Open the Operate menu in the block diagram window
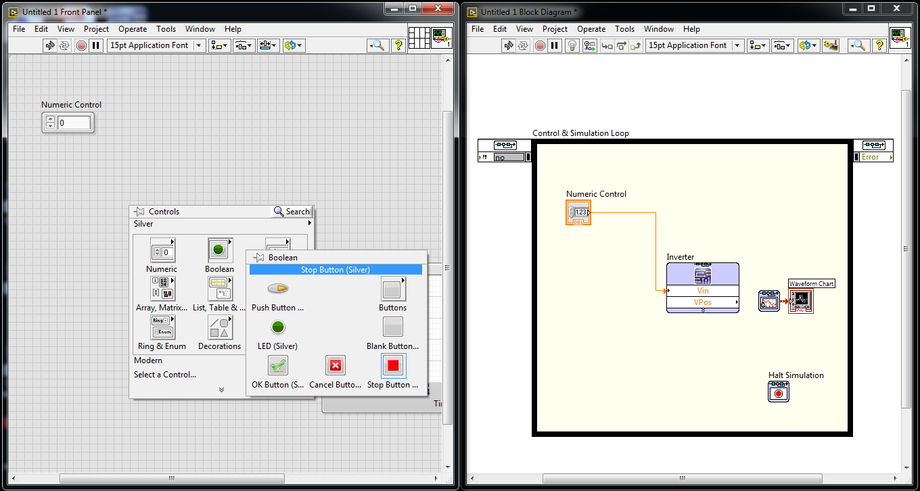 coord(591,29)
